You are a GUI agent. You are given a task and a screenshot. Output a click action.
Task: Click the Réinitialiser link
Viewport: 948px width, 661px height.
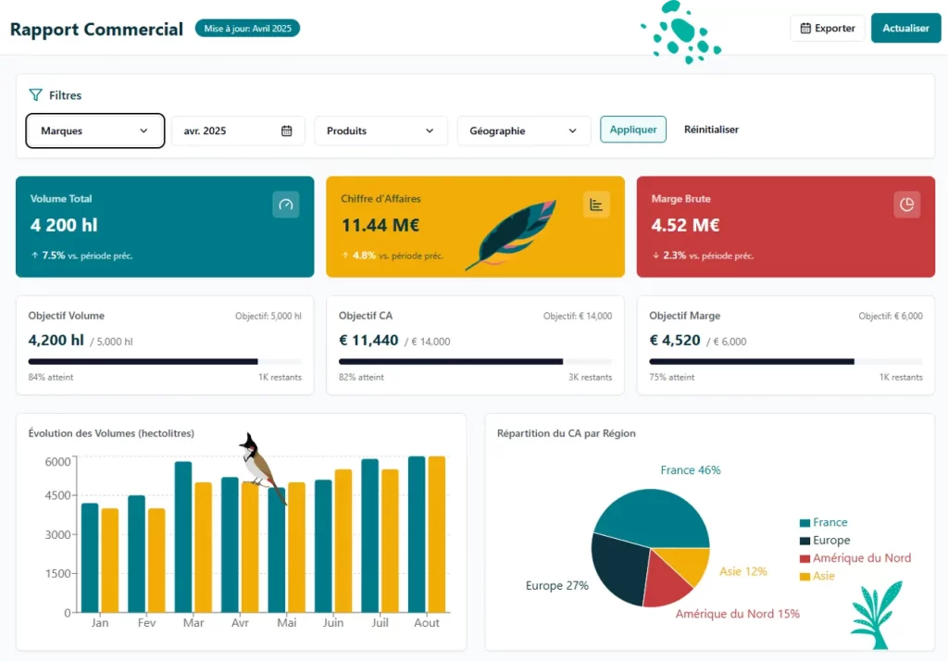click(x=711, y=130)
